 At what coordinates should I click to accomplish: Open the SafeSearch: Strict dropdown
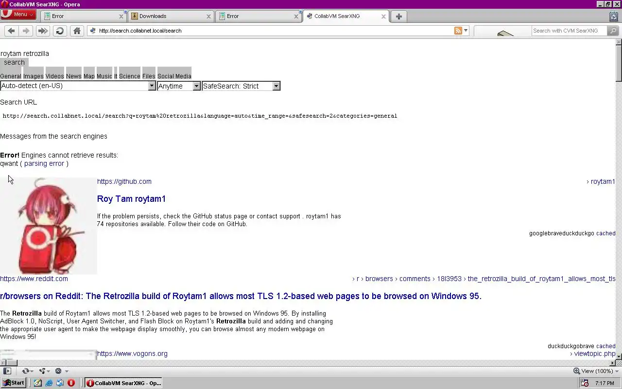click(241, 86)
